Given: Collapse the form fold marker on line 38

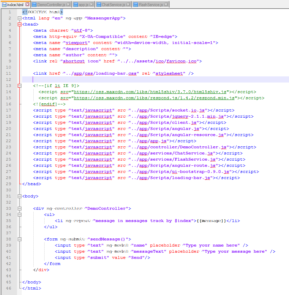Looking at the screenshot, I should (19, 239).
